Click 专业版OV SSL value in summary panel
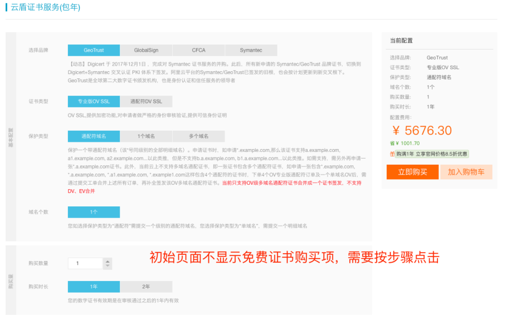This screenshot has height=316, width=527. (x=443, y=67)
